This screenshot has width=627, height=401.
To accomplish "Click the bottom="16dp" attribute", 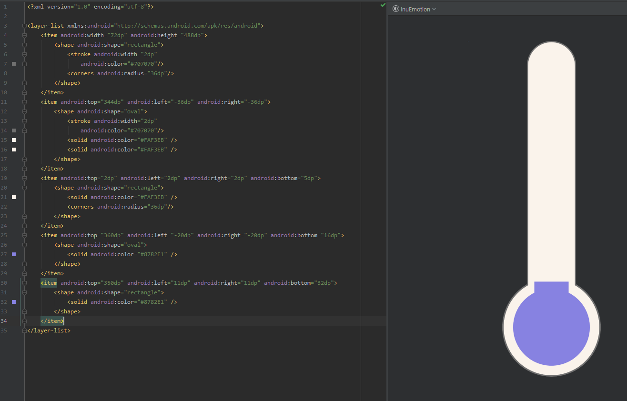I will (305, 235).
